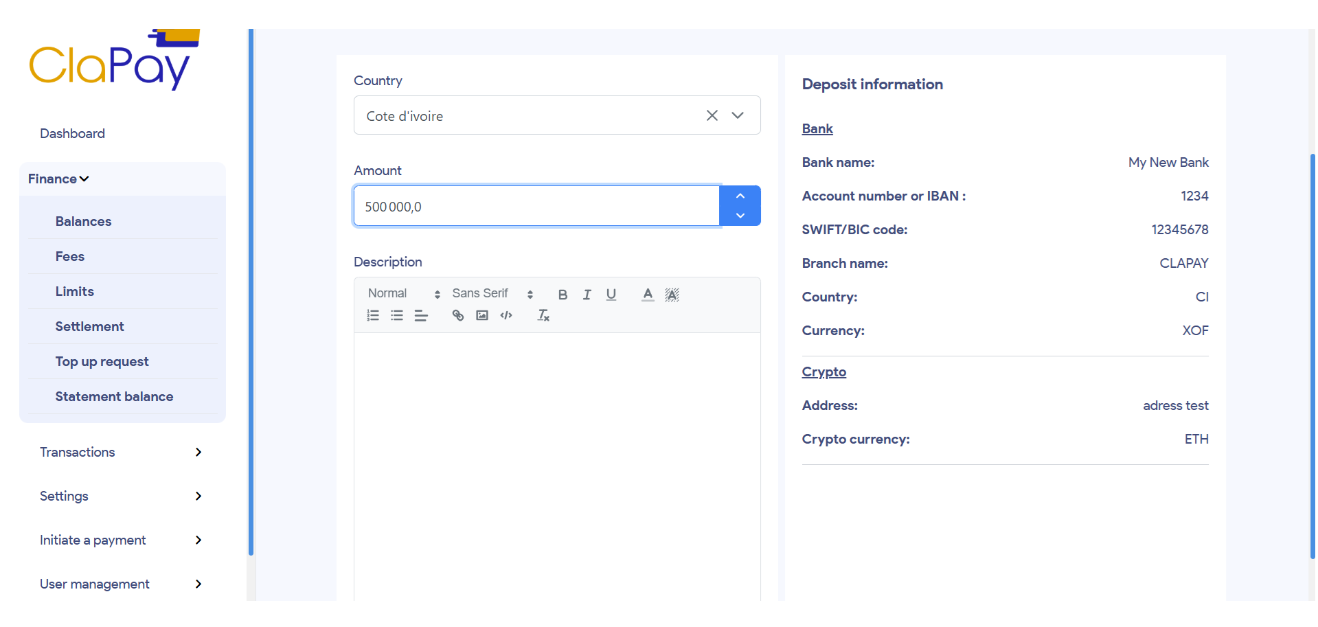Open the text color picker
This screenshot has height=627, width=1318.
[648, 295]
